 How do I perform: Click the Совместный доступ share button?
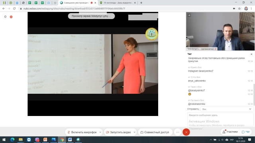(x=155, y=132)
